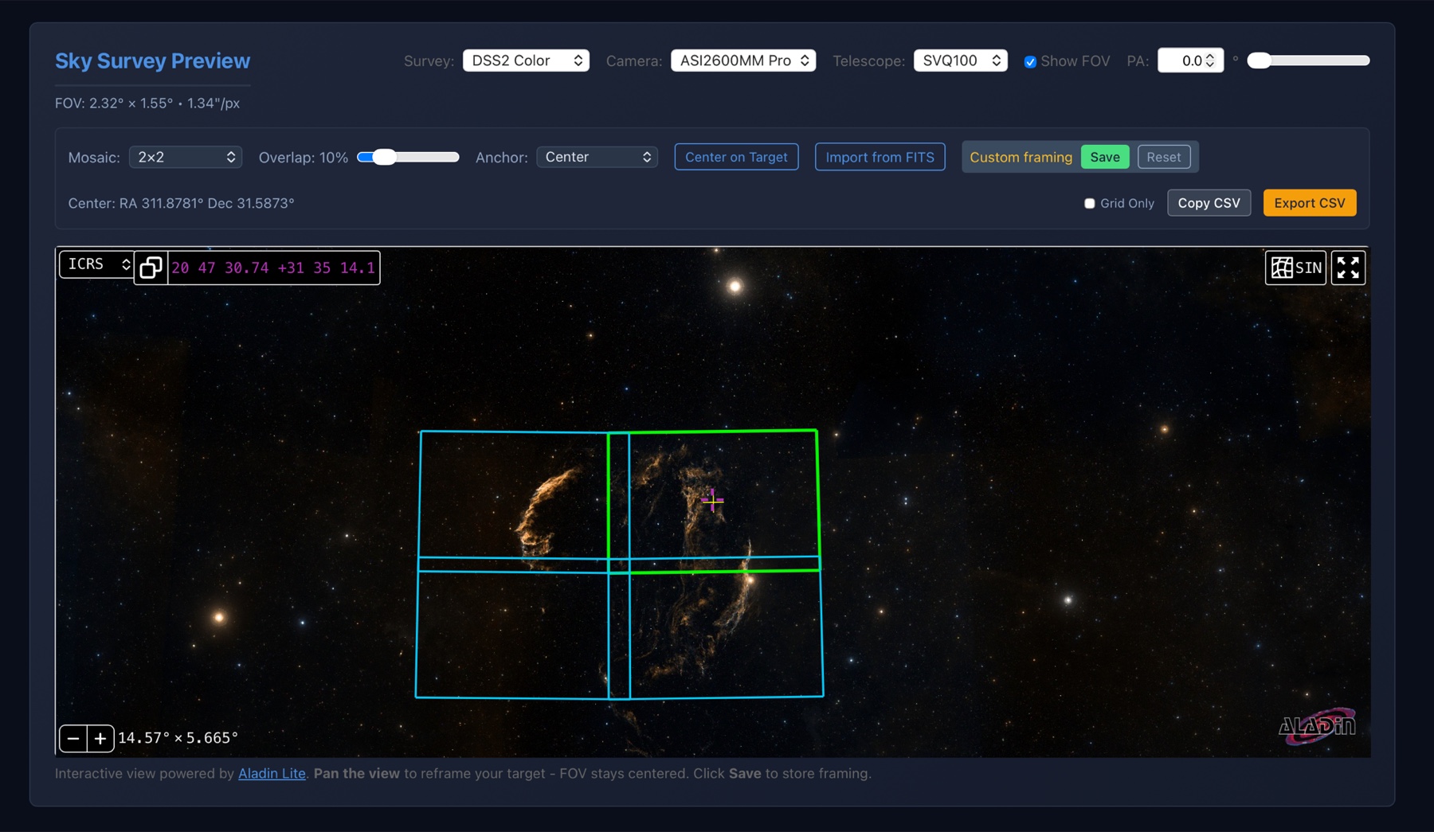Adjust the Overlap percentage slider
Screen dimensions: 1434x832
(x=408, y=157)
